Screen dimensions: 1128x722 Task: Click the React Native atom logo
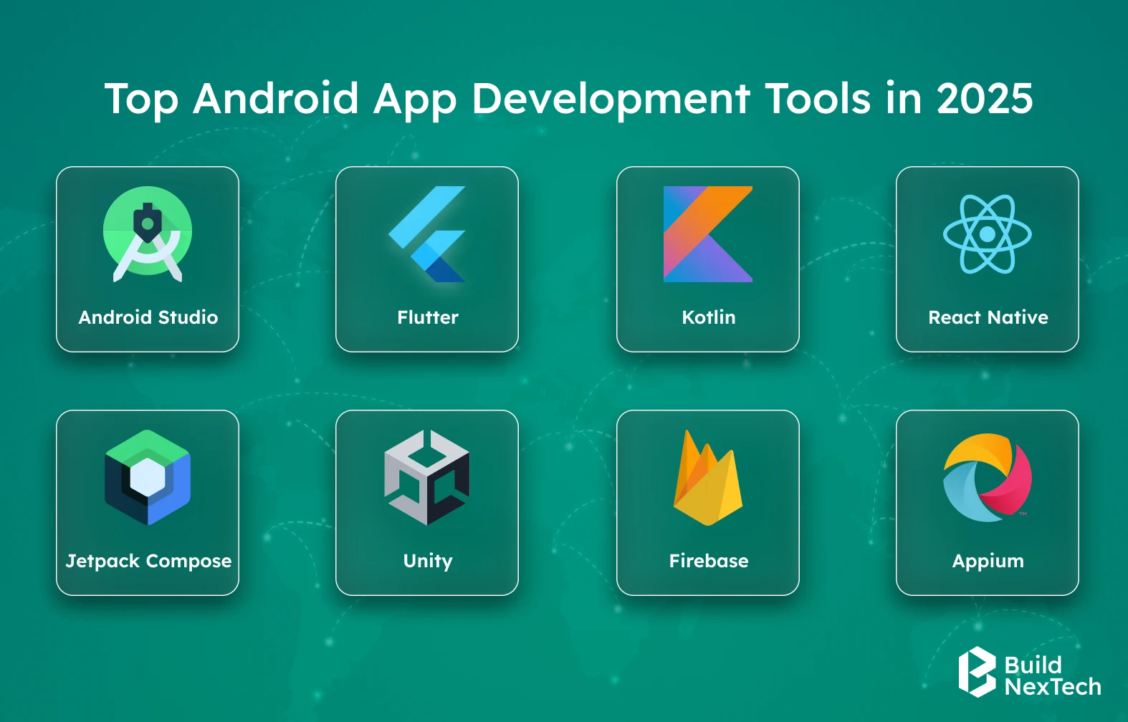point(988,234)
